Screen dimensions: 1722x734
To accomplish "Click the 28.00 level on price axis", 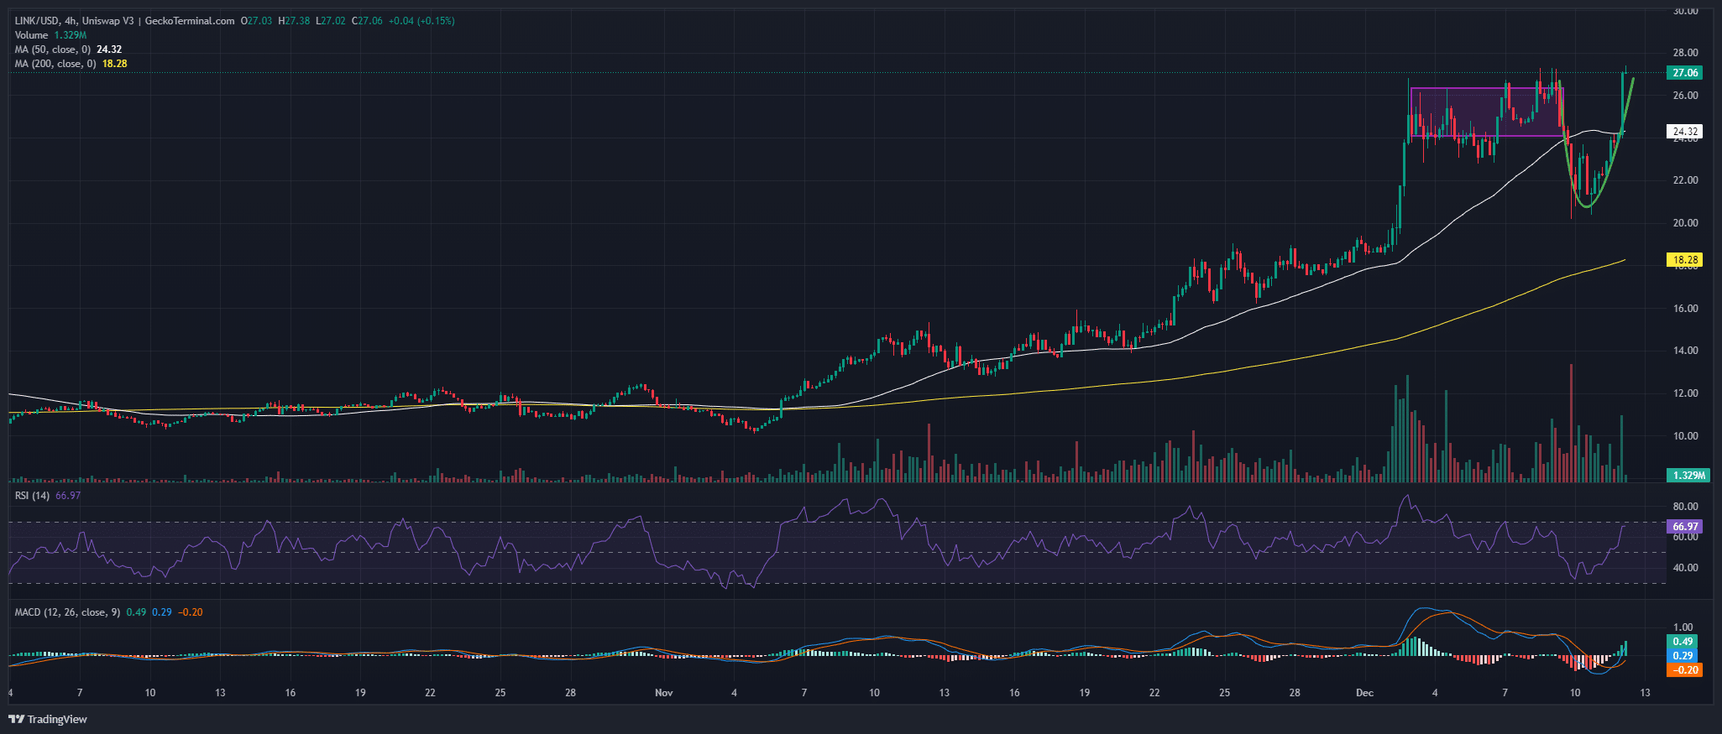I will pyautogui.click(x=1685, y=53).
